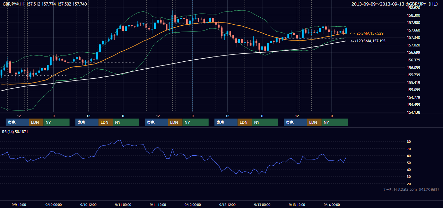Click RSI scale value 50

coord(409,163)
